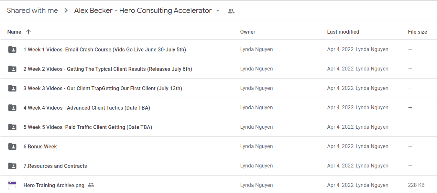
Task: Sort files by the Name column header
Action: [14, 32]
